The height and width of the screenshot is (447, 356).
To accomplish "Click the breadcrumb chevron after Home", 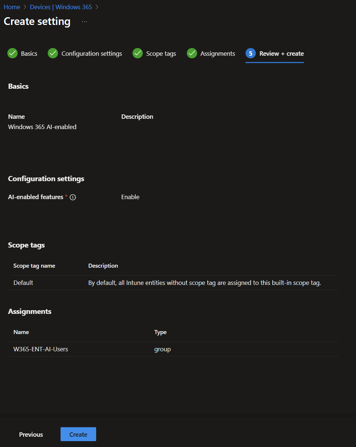I will [x=25, y=7].
